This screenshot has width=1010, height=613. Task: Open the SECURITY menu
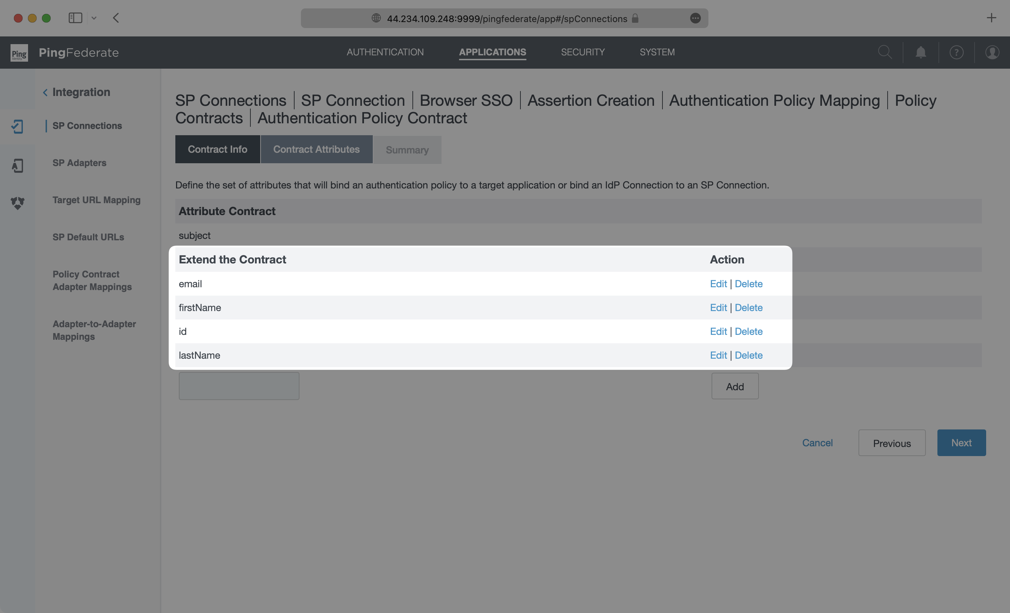(583, 52)
